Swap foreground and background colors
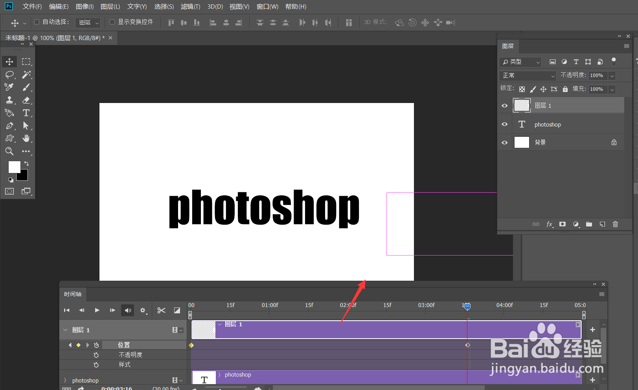 (26, 163)
